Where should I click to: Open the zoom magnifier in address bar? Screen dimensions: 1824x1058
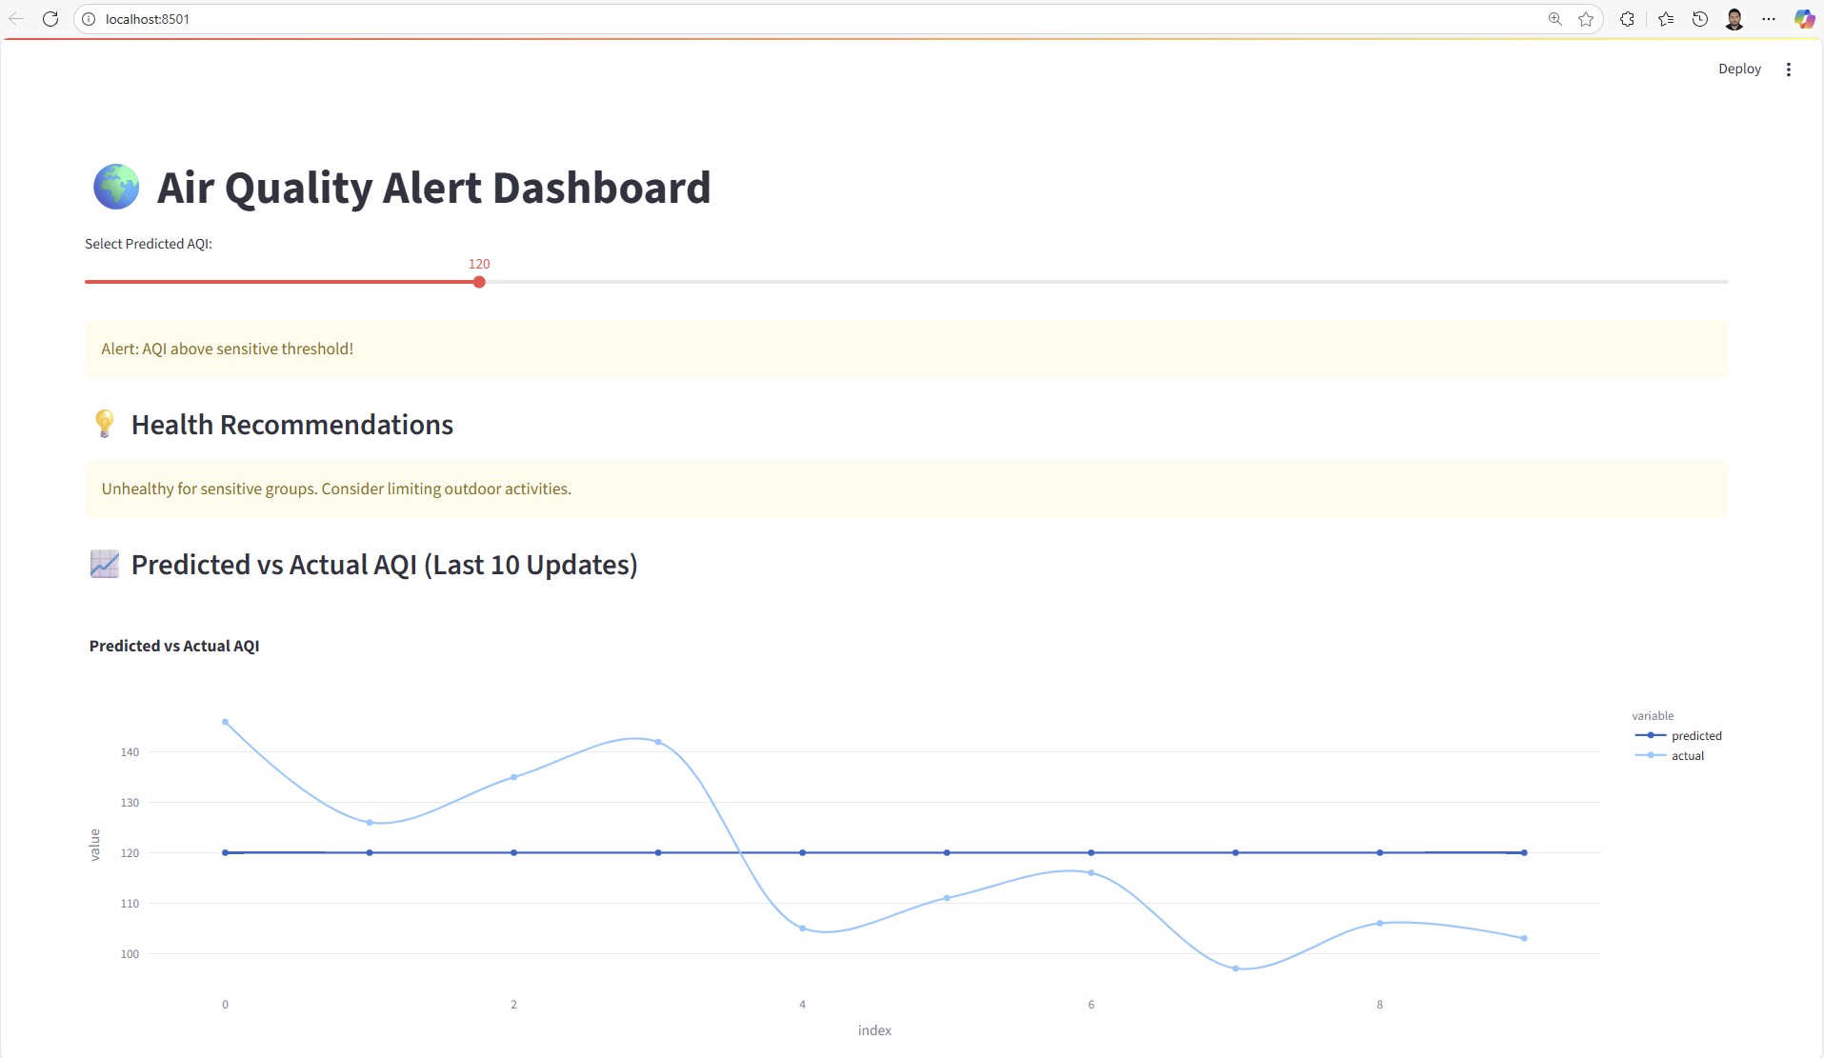[1554, 19]
